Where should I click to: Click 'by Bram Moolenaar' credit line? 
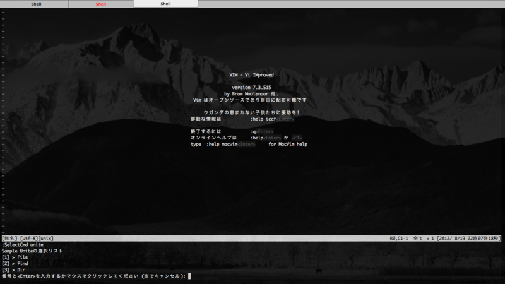(x=251, y=93)
